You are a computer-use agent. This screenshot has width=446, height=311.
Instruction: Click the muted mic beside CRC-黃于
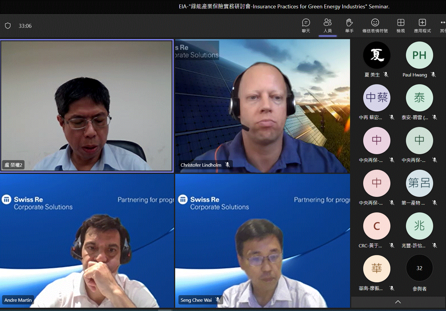392,246
